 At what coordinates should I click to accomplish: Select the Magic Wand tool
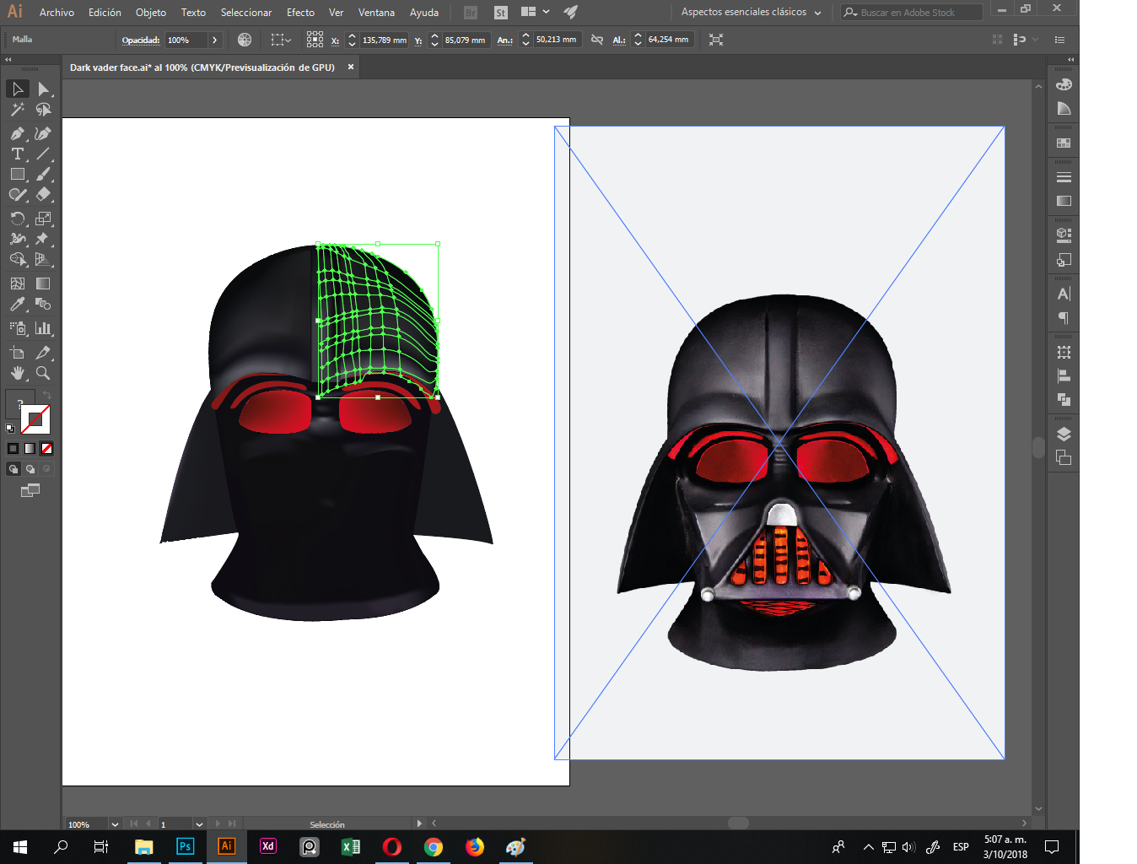coord(17,110)
